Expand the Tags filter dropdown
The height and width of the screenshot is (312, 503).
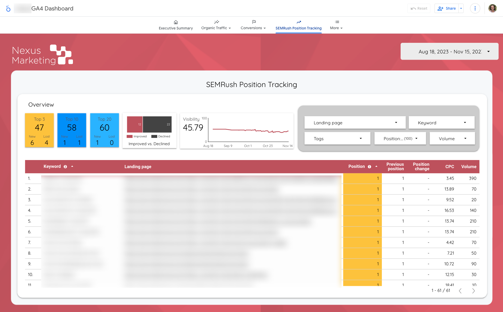coord(337,138)
